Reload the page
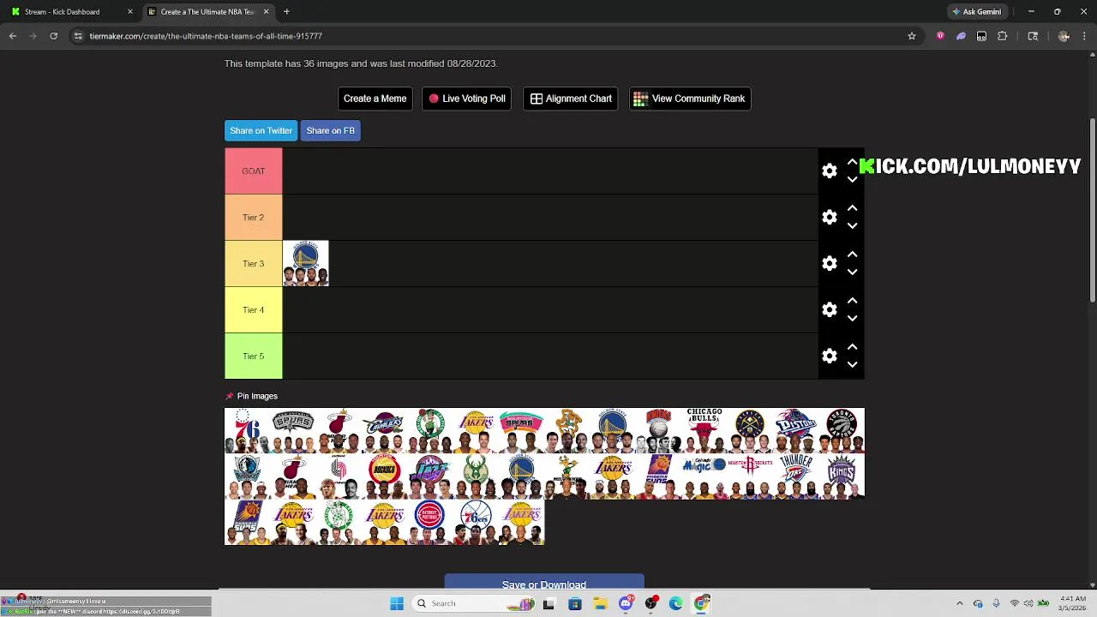The height and width of the screenshot is (617, 1097). (53, 36)
